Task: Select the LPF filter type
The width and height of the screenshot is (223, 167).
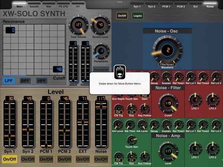Action: (x=9, y=81)
